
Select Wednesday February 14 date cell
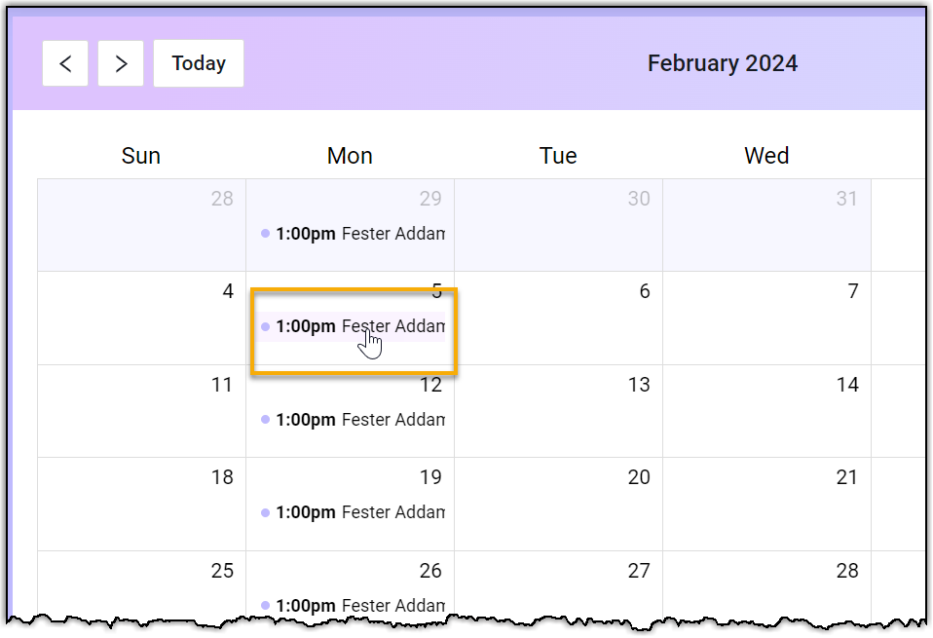point(767,411)
